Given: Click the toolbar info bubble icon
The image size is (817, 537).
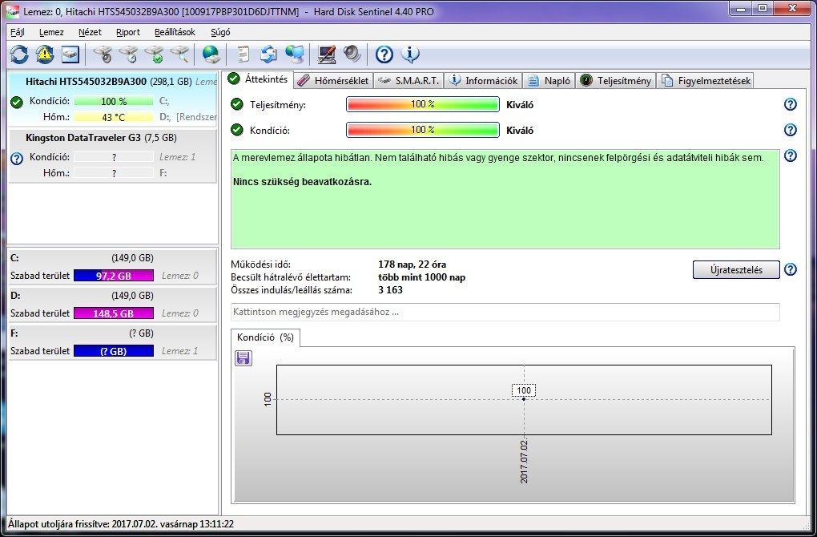Looking at the screenshot, I should (410, 55).
